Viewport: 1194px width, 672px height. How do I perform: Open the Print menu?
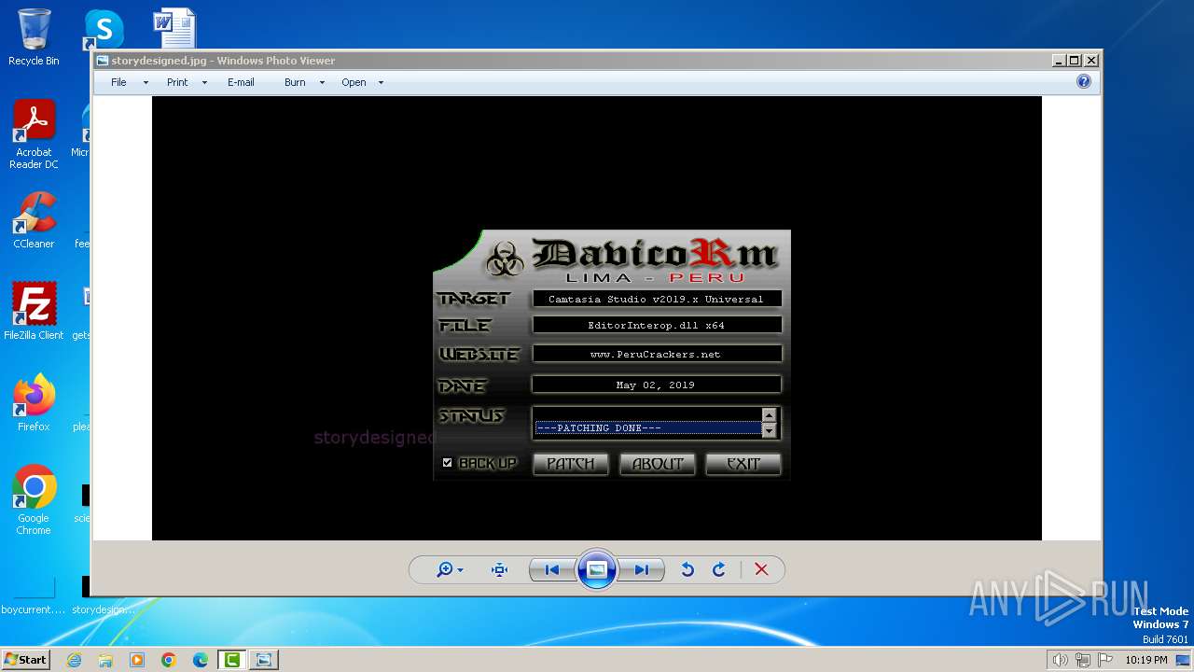click(x=177, y=82)
